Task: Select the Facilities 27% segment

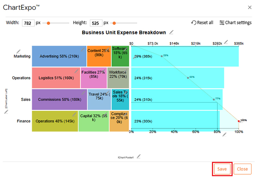Action: tap(93, 77)
